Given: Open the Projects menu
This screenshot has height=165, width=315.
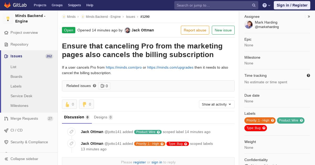Looking at the screenshot, I should click(x=40, y=5).
